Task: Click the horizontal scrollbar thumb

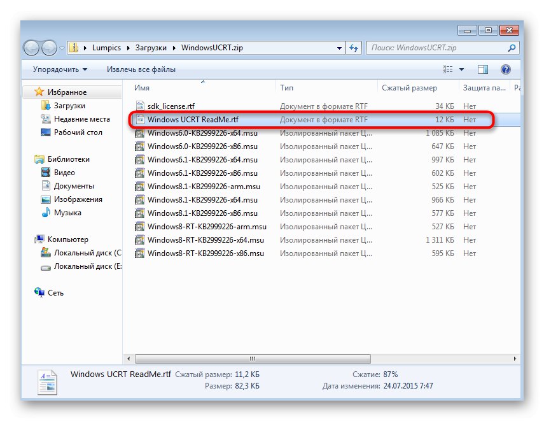Action: pos(253,359)
